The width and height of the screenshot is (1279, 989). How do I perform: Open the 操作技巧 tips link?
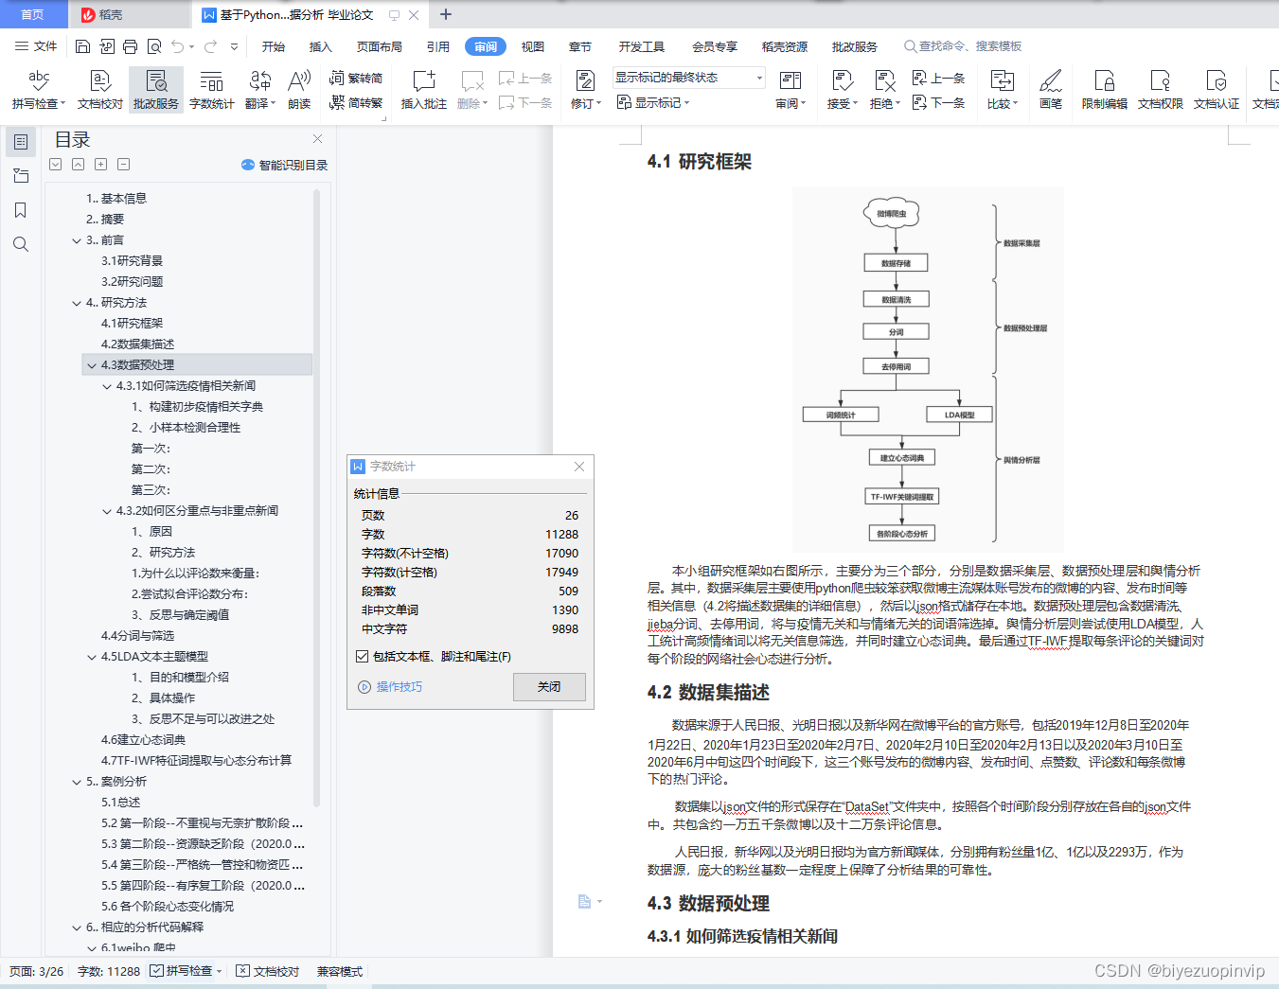(390, 687)
